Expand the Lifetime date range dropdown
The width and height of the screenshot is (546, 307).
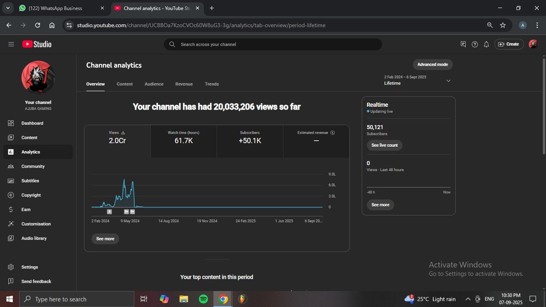point(448,81)
